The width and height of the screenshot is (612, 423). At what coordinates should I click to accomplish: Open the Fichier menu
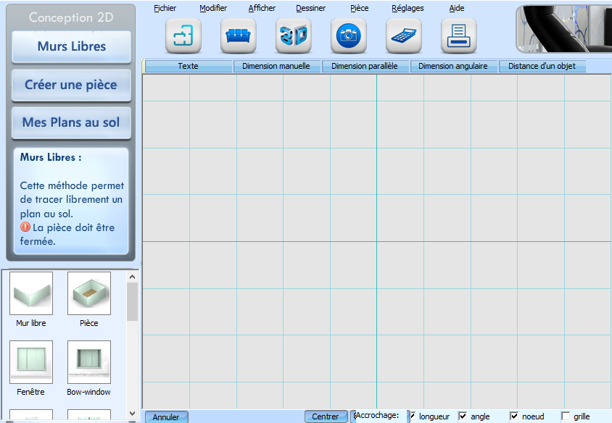point(165,8)
